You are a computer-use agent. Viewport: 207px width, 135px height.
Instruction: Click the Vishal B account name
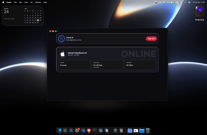[x=70, y=38]
